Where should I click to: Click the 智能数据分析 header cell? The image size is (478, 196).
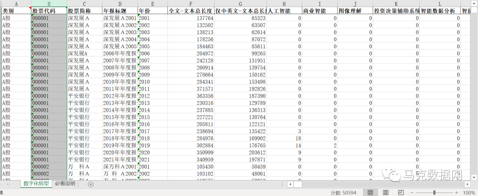point(440,11)
